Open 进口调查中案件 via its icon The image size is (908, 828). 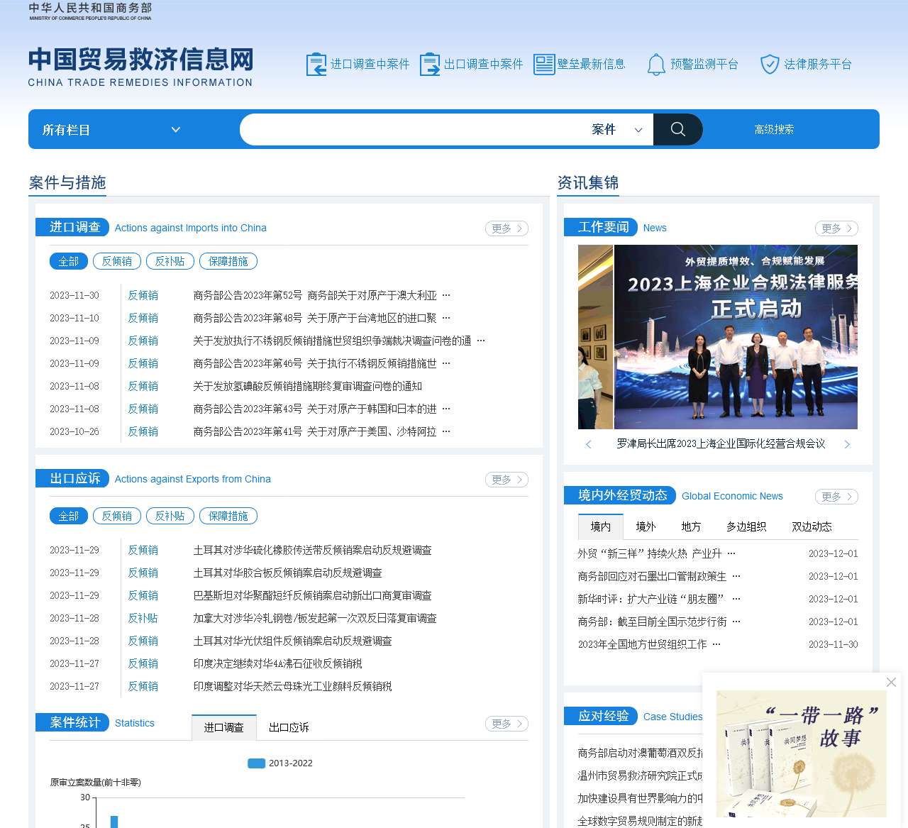point(316,64)
